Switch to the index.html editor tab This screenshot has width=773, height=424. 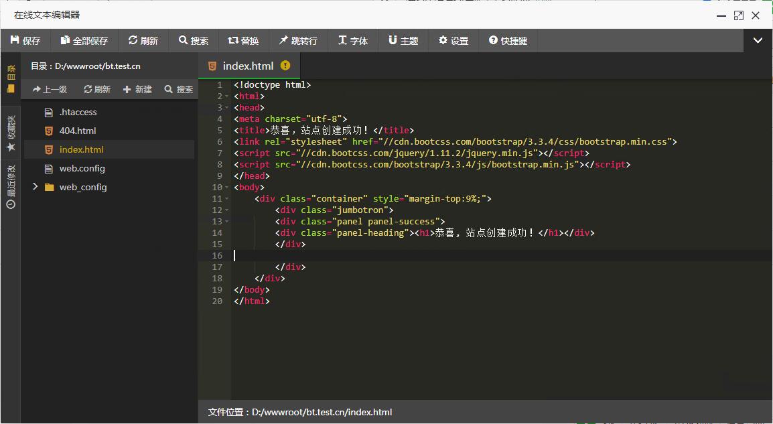tap(248, 66)
